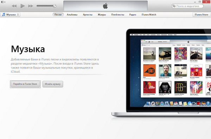Click the colorful Overexposed album cover
The height and width of the screenshot is (139, 211).
pyautogui.click(x=181, y=53)
